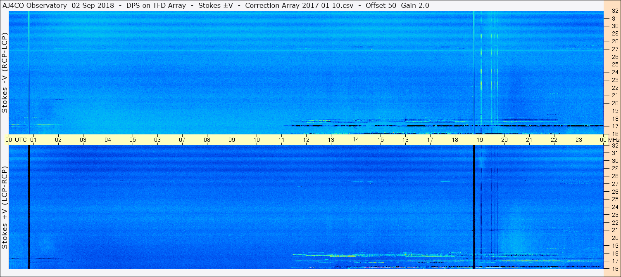Click the 24 MHz label, upper panel
Image resolution: width=621 pixels, height=277 pixels.
pyautogui.click(x=615, y=72)
